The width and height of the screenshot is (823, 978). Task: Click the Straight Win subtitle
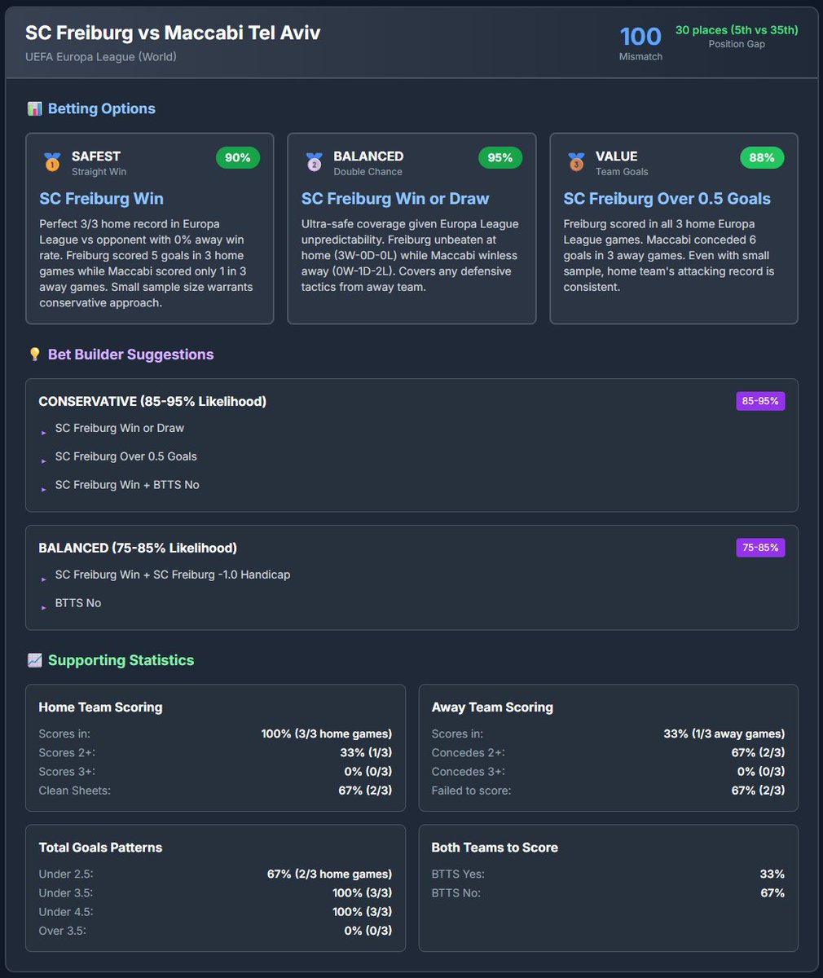click(99, 172)
